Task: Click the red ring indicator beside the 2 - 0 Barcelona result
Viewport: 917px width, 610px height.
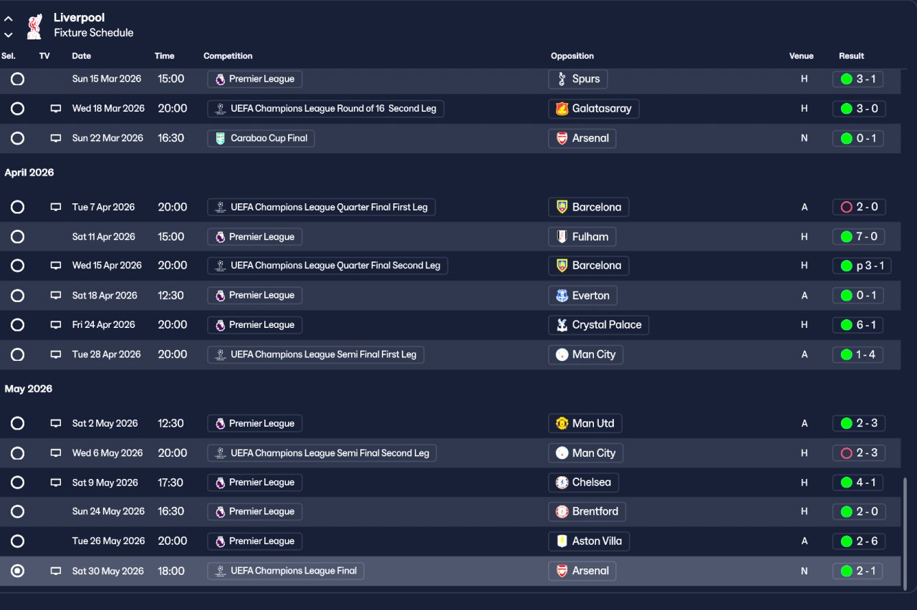Action: coord(846,208)
